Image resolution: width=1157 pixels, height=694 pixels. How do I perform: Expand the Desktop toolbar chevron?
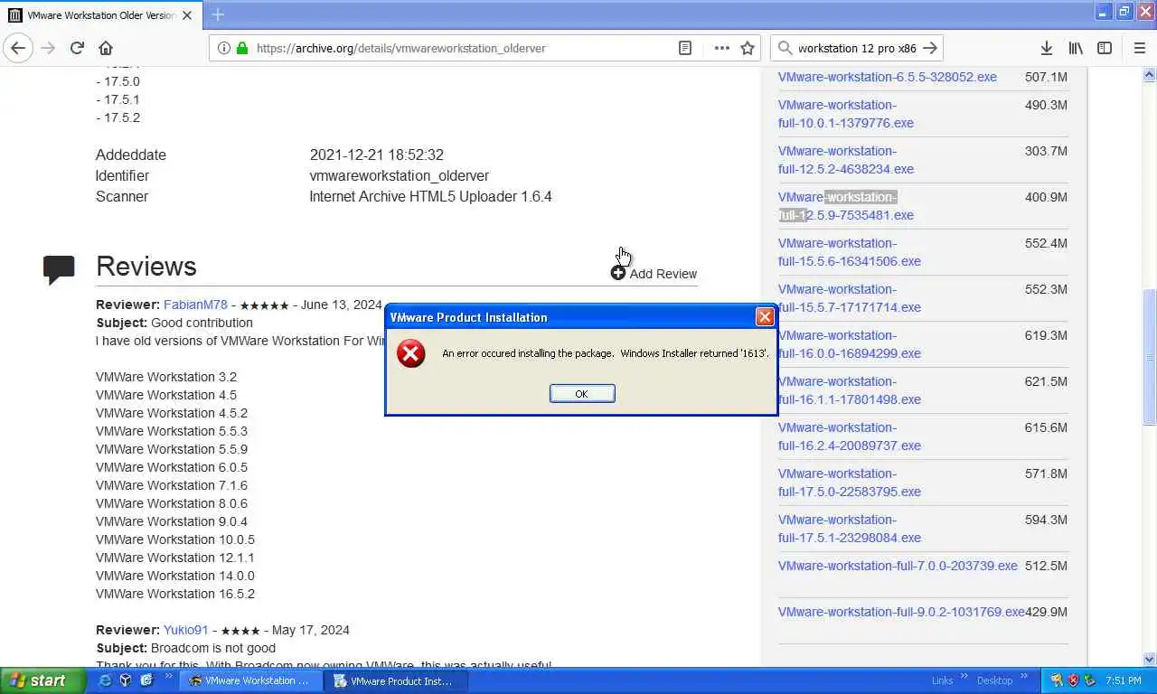[x=1024, y=676]
